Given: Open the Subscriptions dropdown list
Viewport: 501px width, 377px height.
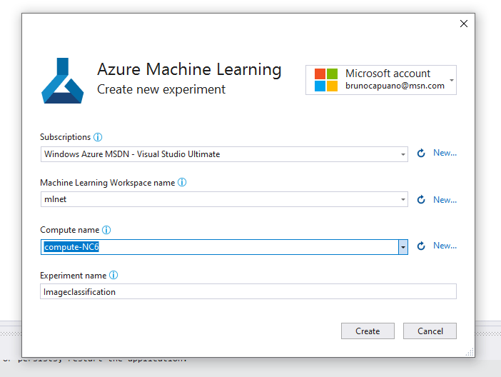Looking at the screenshot, I should (x=403, y=154).
